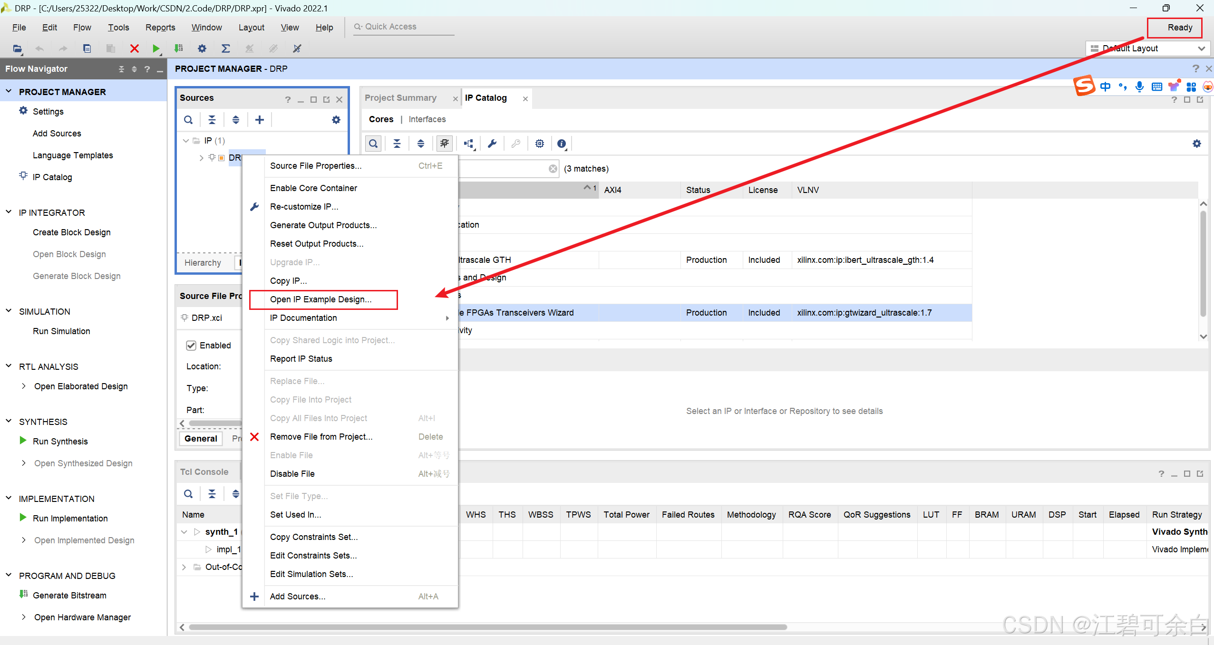Collapse the PROJECT MANAGER section

click(9, 91)
